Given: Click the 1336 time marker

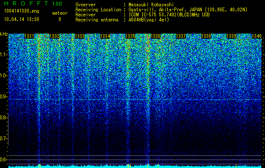Looking at the screenshot, I should tap(155, 36).
